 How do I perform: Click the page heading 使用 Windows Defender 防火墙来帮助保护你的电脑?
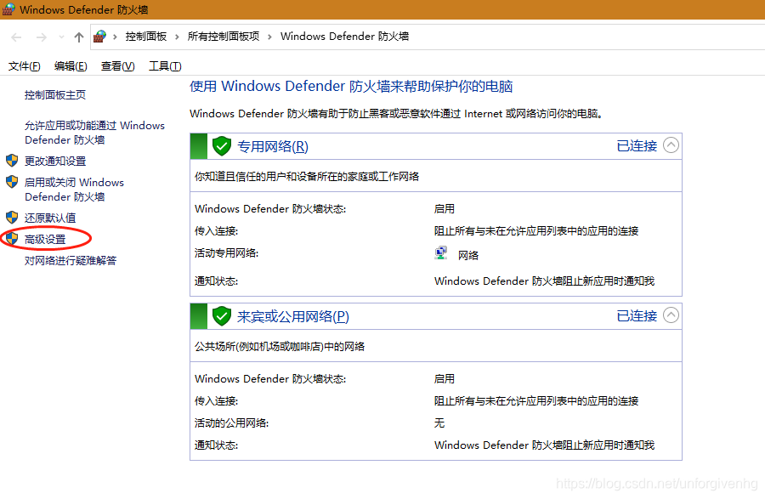pyautogui.click(x=351, y=87)
